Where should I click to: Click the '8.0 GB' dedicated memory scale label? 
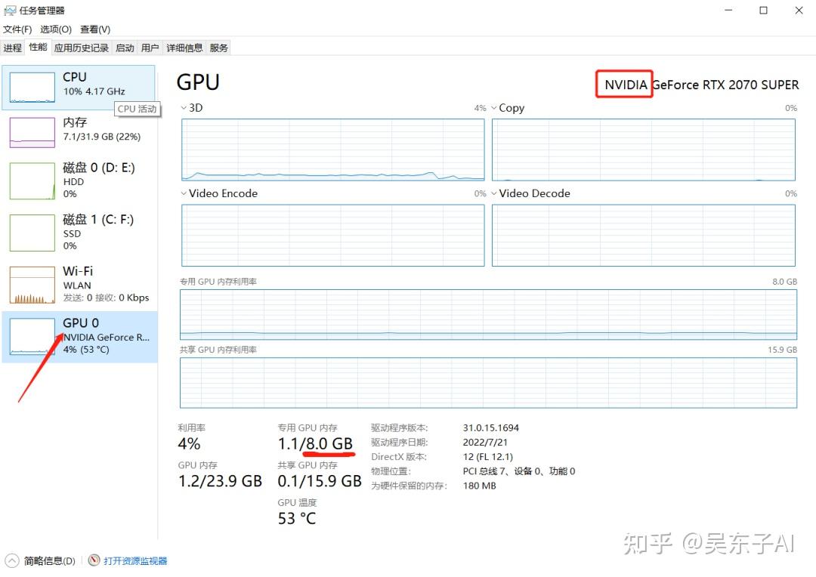point(785,282)
